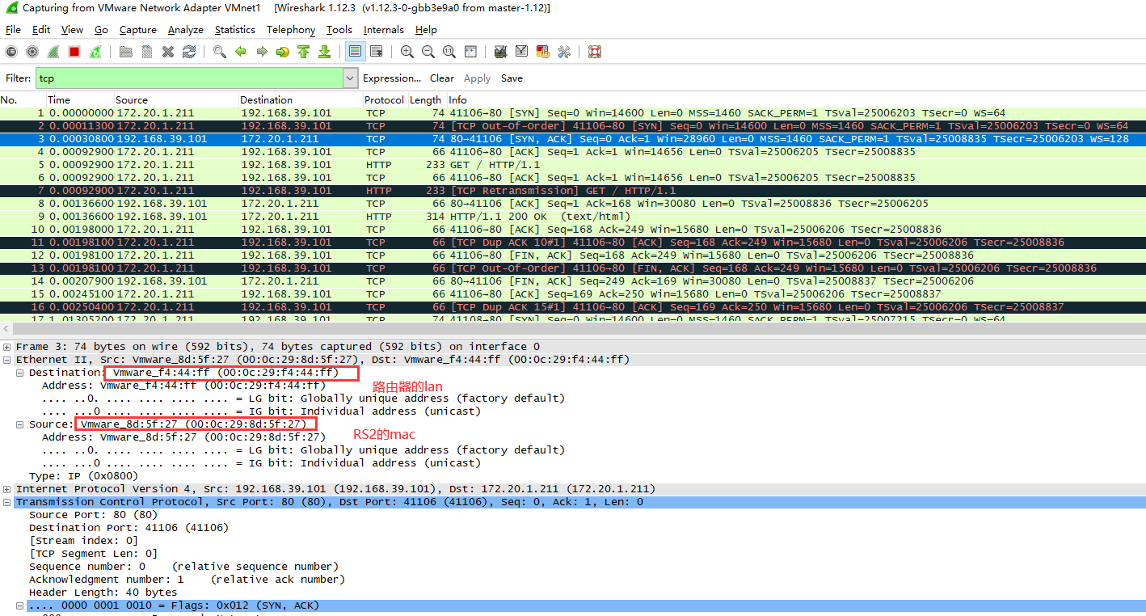Select Header Length: 40 bytes line
This screenshot has height=616, width=1146.
point(103,593)
